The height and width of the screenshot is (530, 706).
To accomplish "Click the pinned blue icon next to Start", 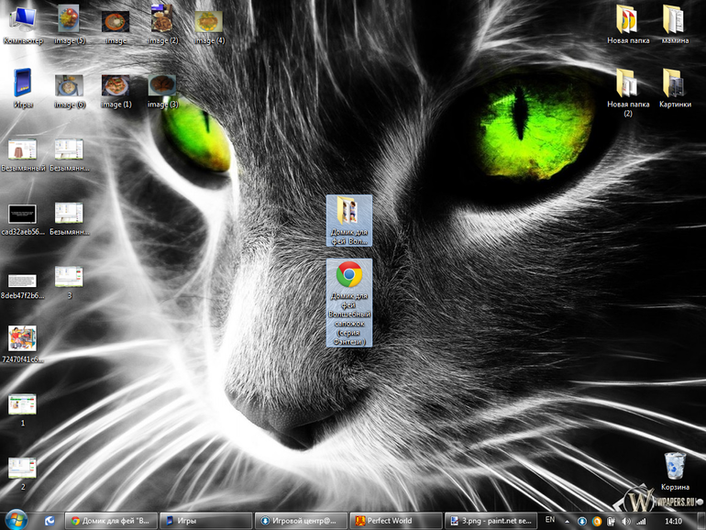I will pyautogui.click(x=50, y=521).
